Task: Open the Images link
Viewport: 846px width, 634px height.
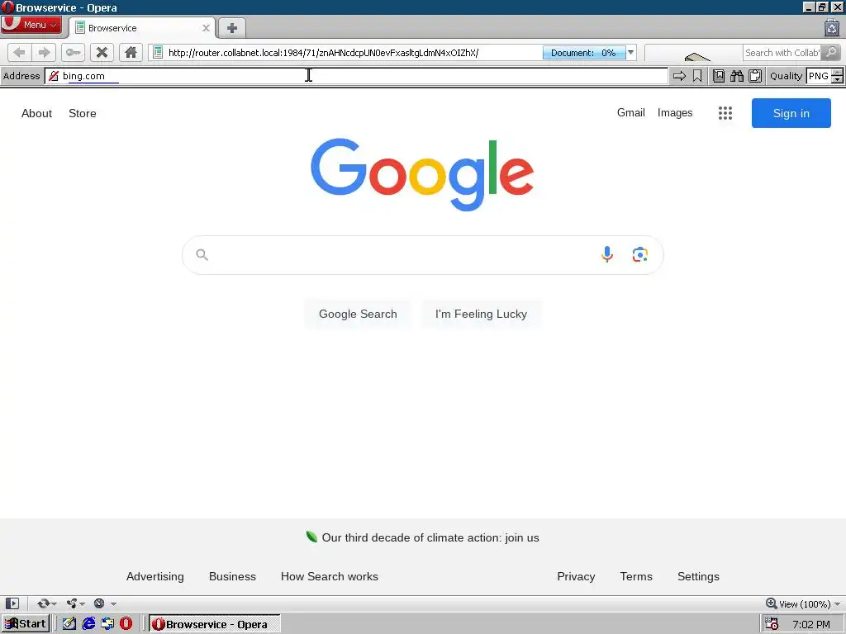Action: point(675,112)
